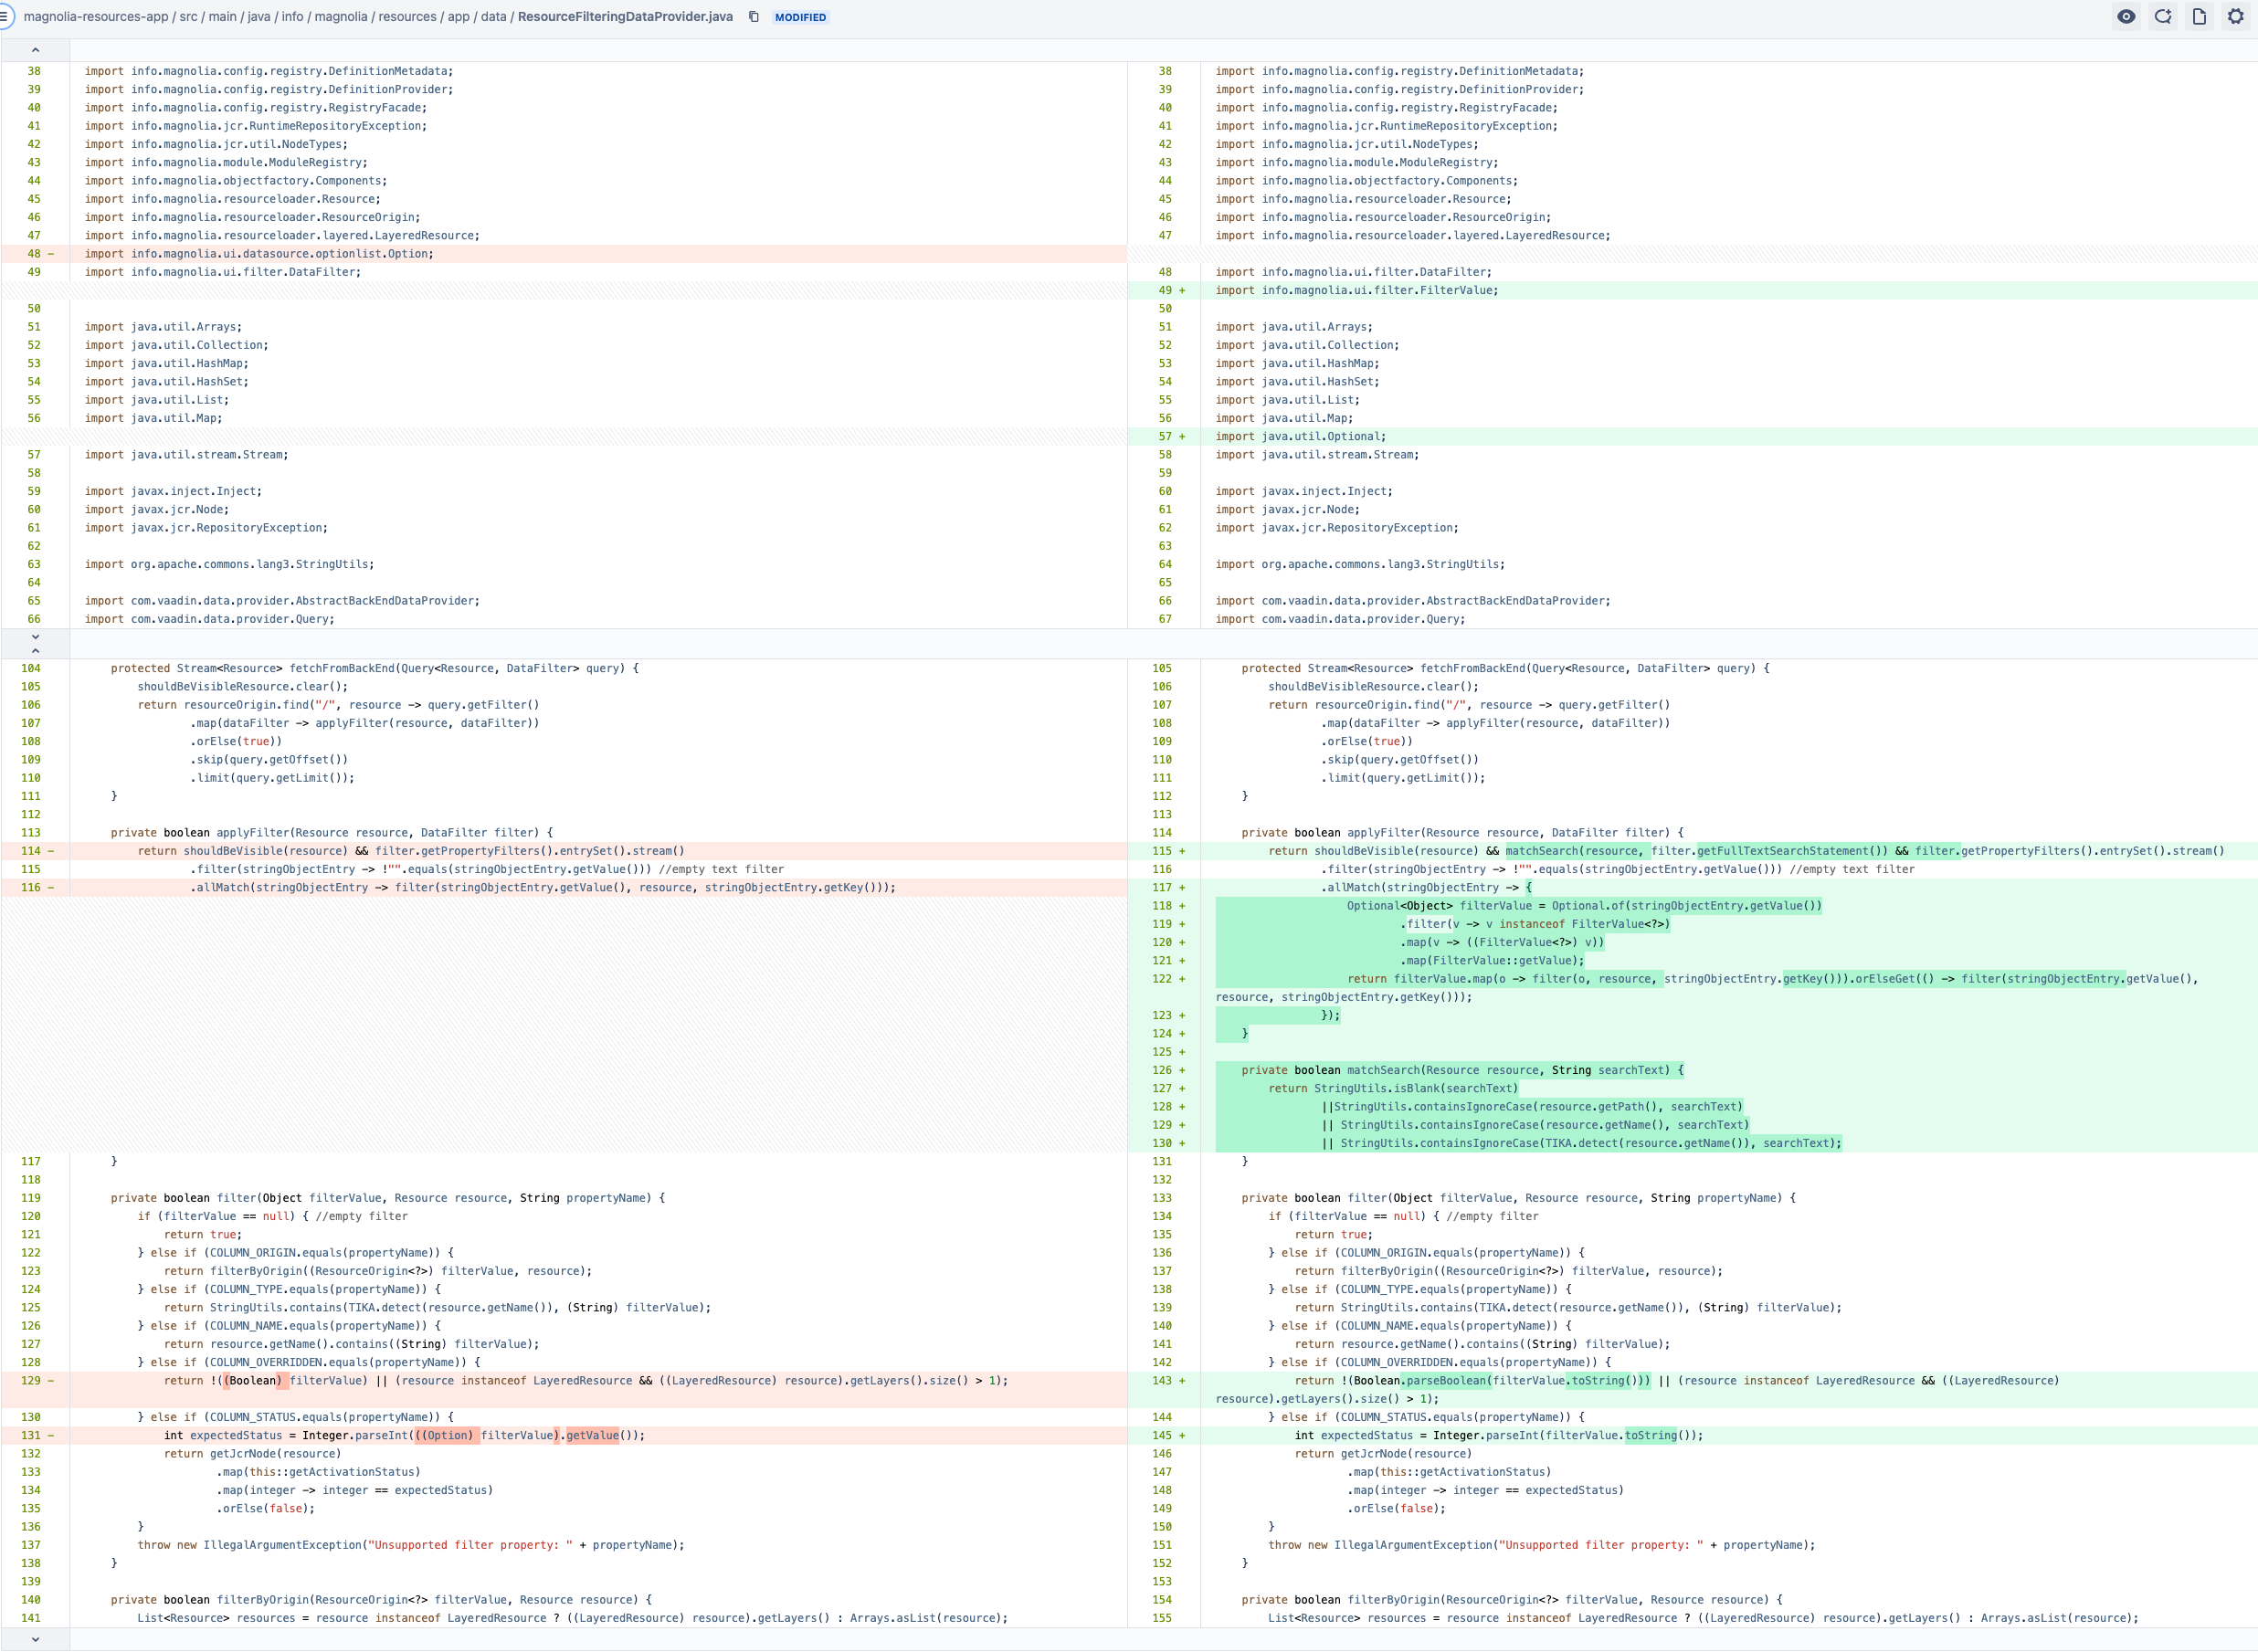Add a file comment via speech bubble icon
This screenshot has width=2258, height=1652.
2163,17
